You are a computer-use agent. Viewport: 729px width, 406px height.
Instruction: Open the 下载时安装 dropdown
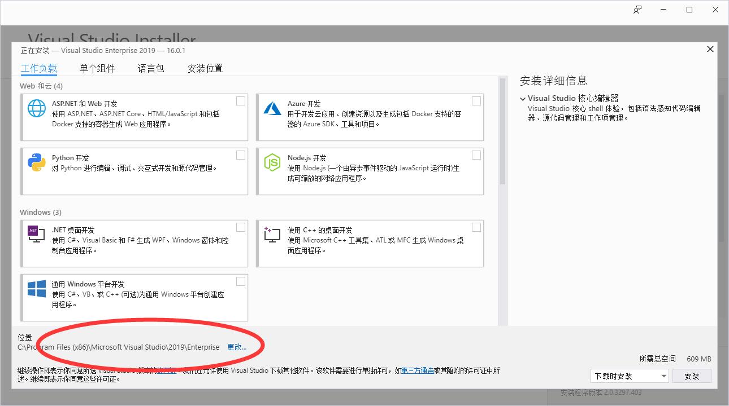coord(630,376)
